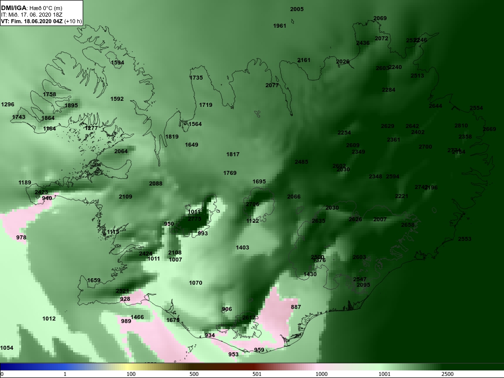Click the 2108 height label
Viewport: 504px width, 378px height.
click(x=175, y=253)
